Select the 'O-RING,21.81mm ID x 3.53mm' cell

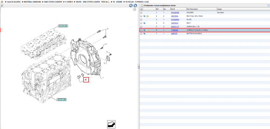coord(197,30)
